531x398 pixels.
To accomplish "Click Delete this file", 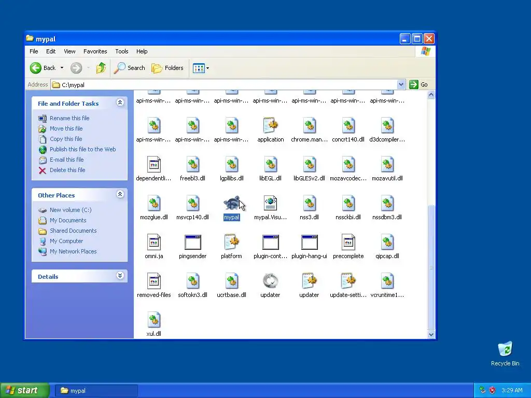I will point(67,170).
